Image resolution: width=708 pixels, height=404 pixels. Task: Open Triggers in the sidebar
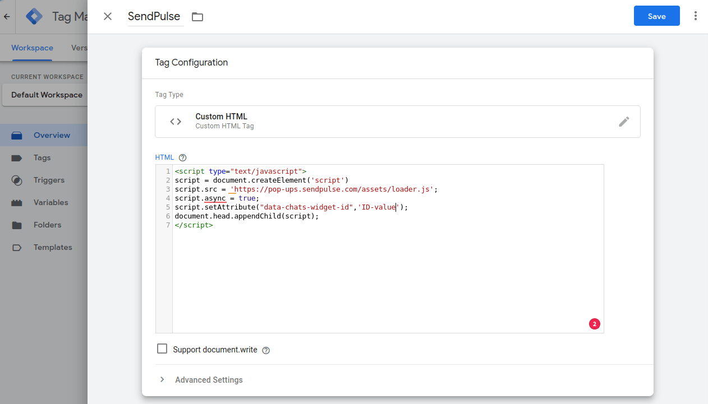point(49,180)
